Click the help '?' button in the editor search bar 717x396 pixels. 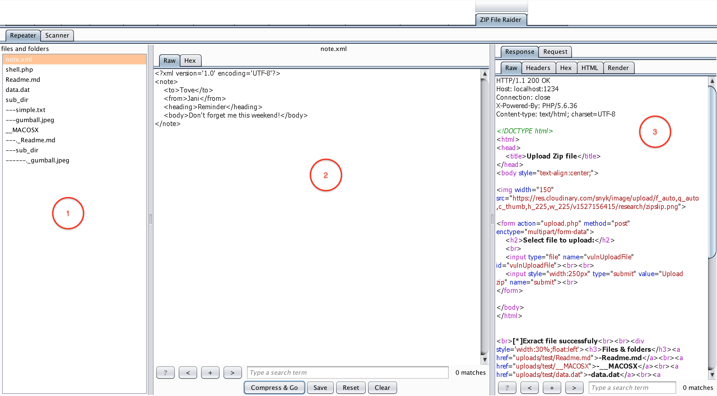coord(165,372)
